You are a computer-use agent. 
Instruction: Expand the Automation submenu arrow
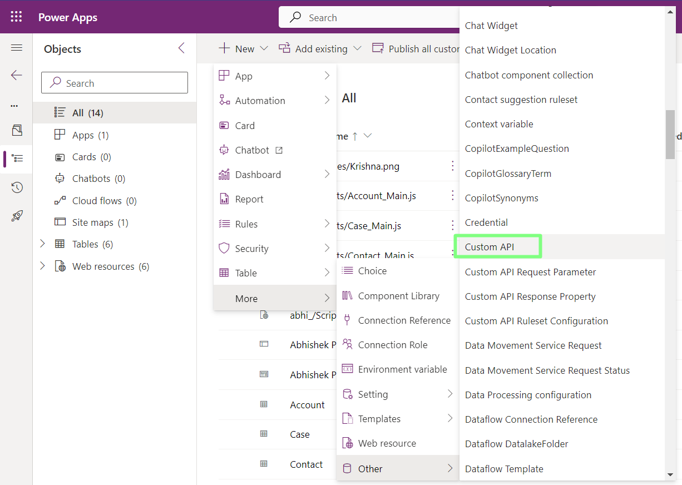click(x=327, y=100)
